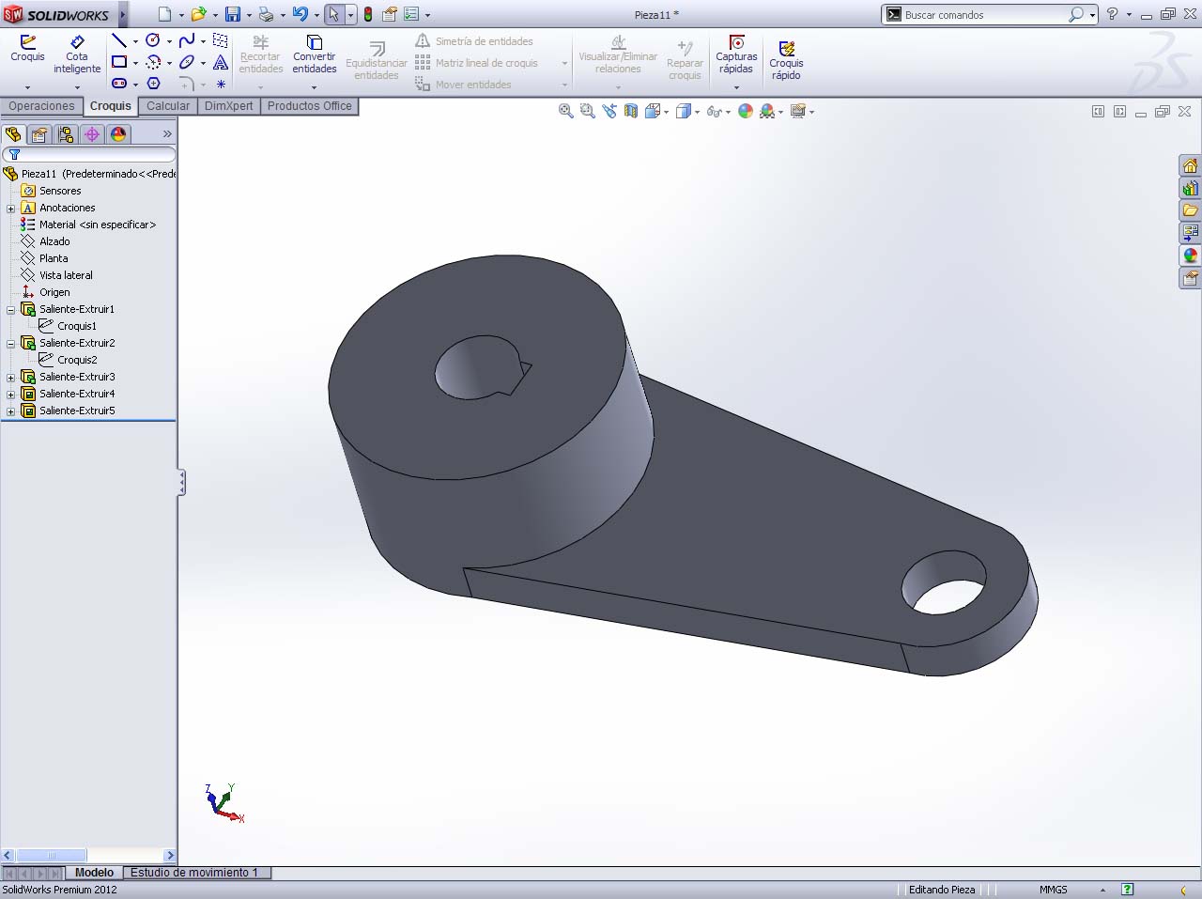The width and height of the screenshot is (1202, 899).
Task: Click the Zoom to Fit icon
Action: pyautogui.click(x=565, y=111)
